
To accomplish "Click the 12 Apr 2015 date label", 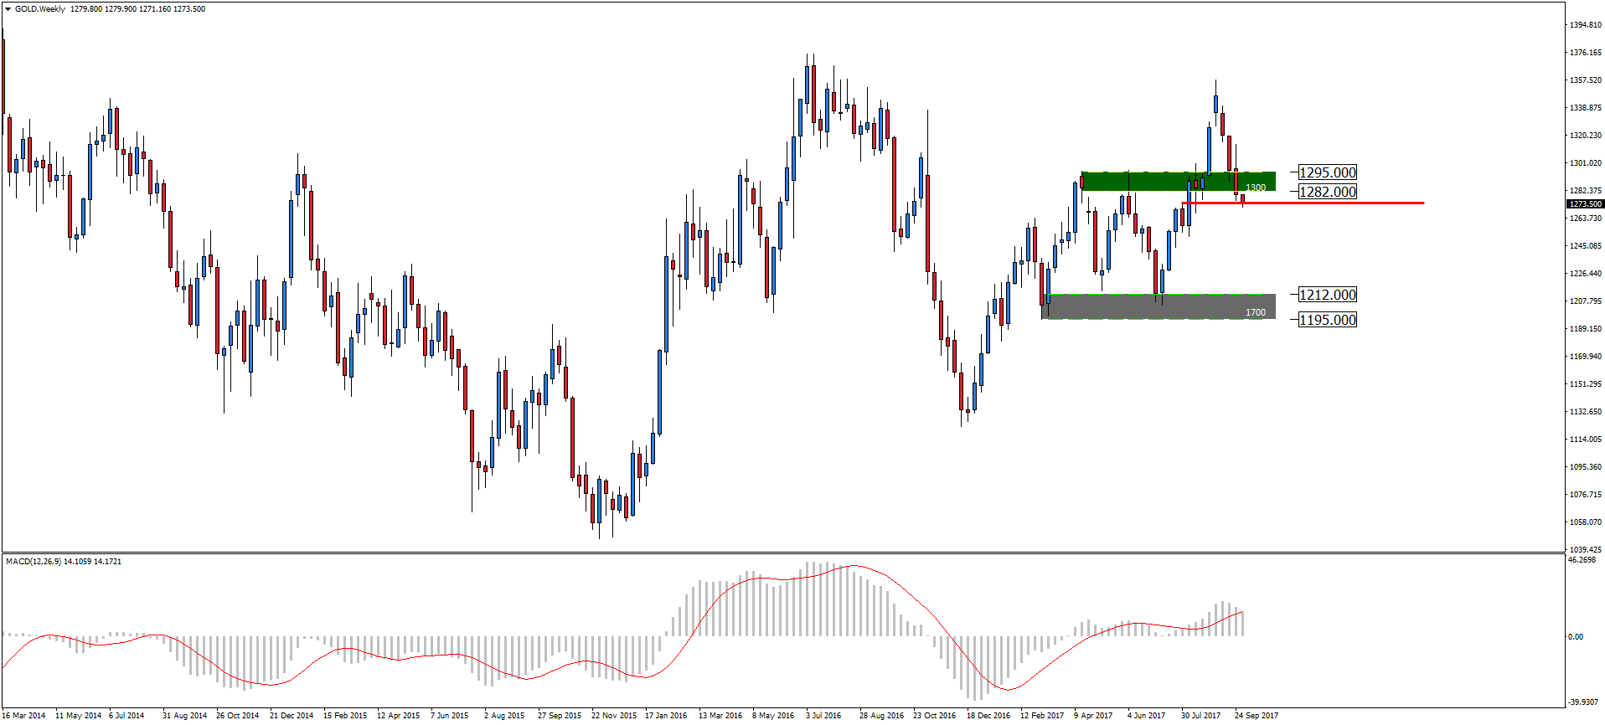I will coord(398,716).
